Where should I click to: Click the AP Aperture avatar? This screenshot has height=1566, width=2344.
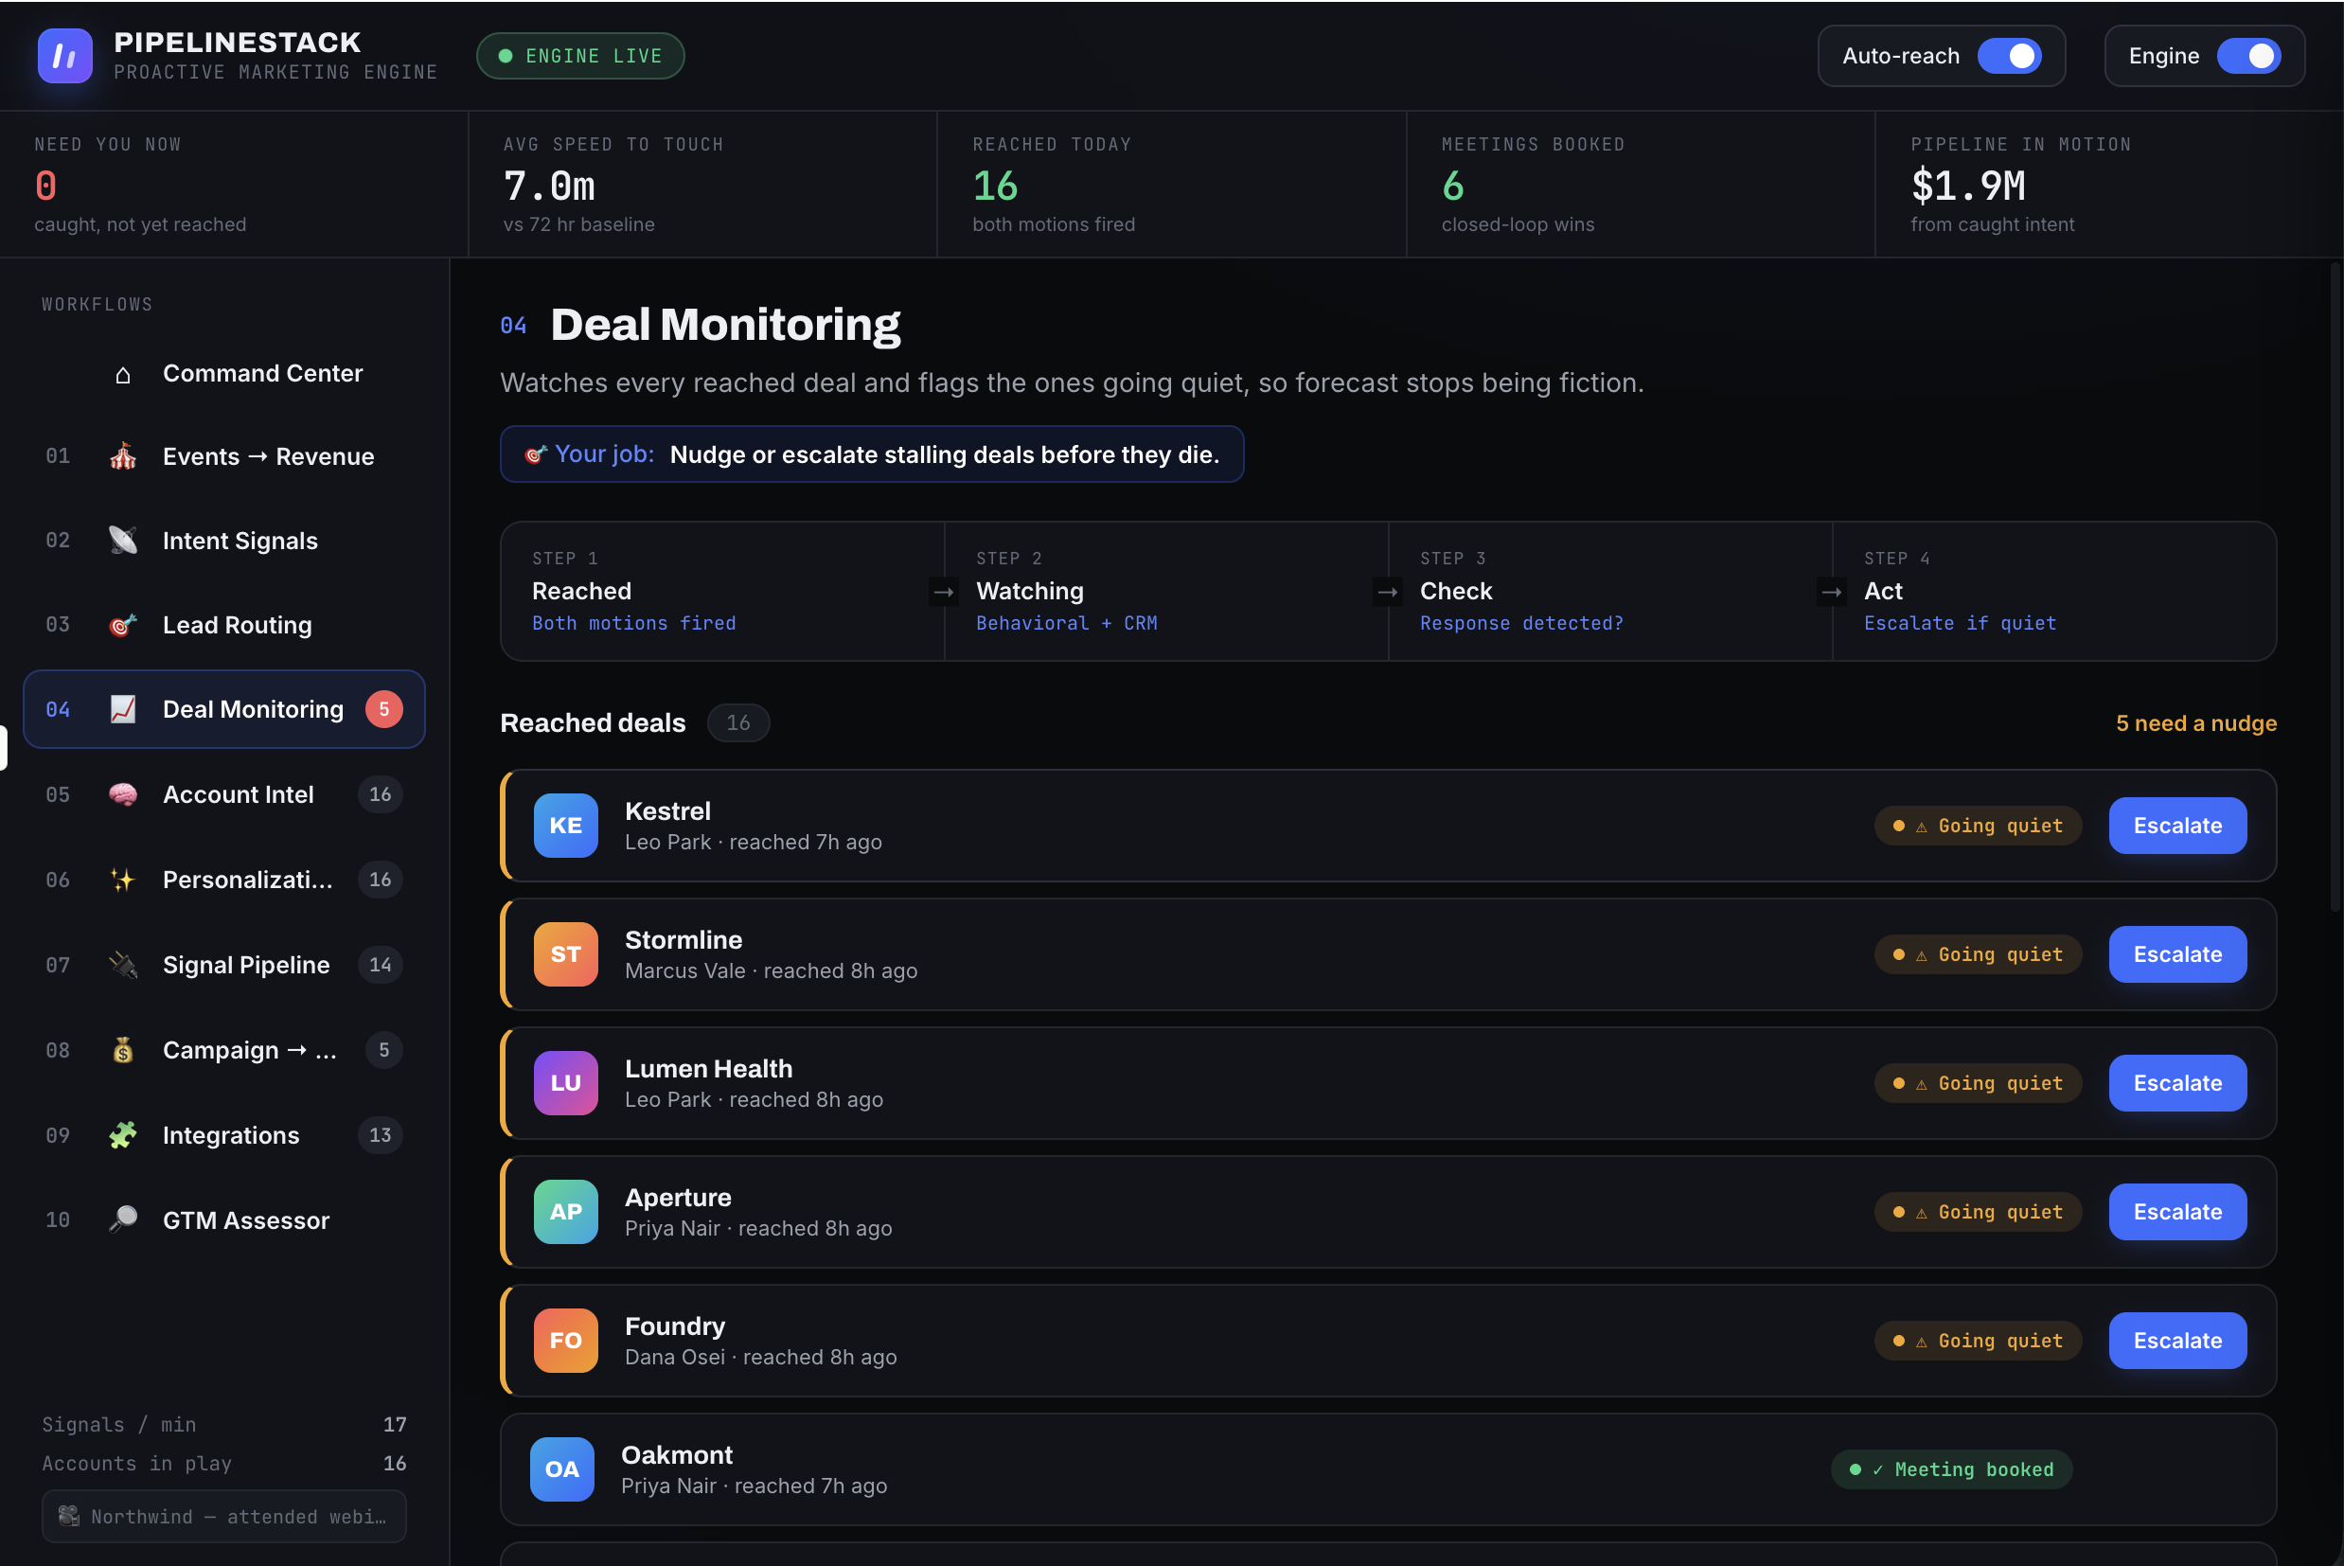tap(566, 1213)
